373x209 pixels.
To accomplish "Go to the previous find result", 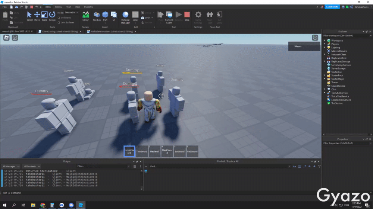I will pyautogui.click(x=310, y=166).
